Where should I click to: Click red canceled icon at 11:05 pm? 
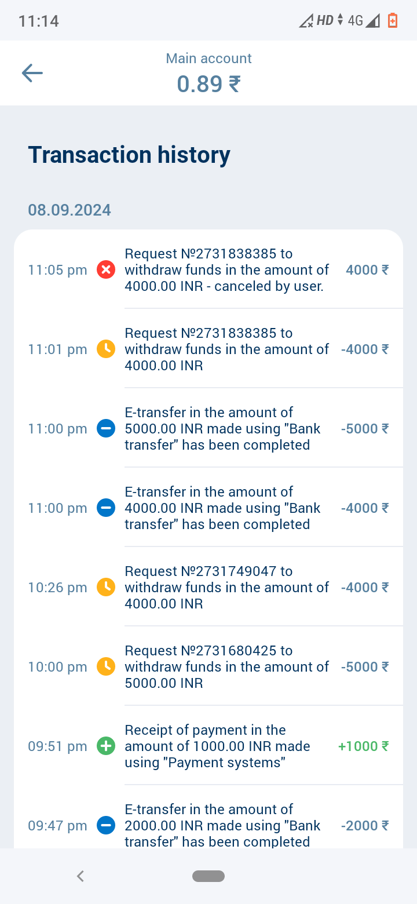(x=106, y=270)
